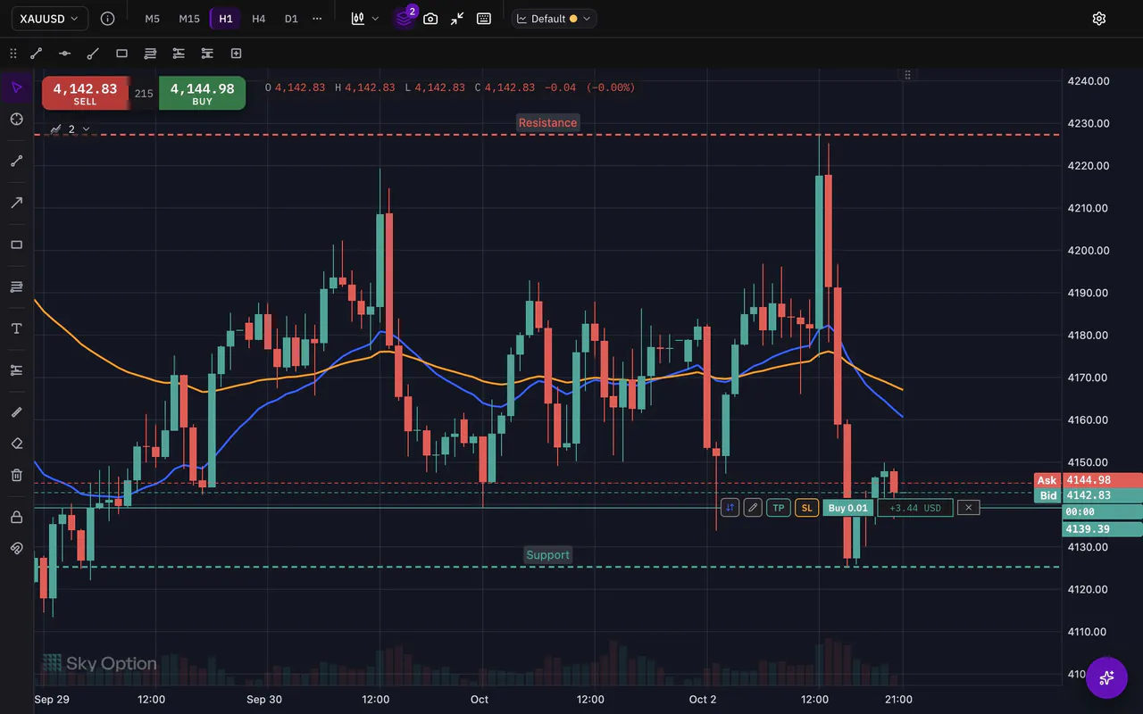Click the Resistance line label

[x=547, y=122]
